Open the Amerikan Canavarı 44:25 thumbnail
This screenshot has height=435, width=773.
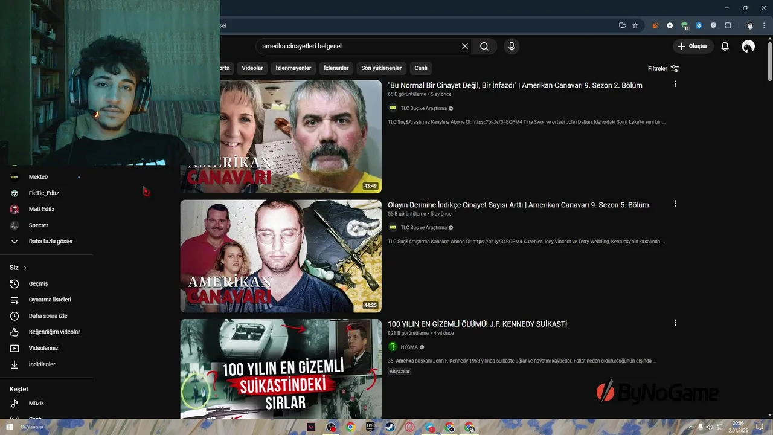281,256
